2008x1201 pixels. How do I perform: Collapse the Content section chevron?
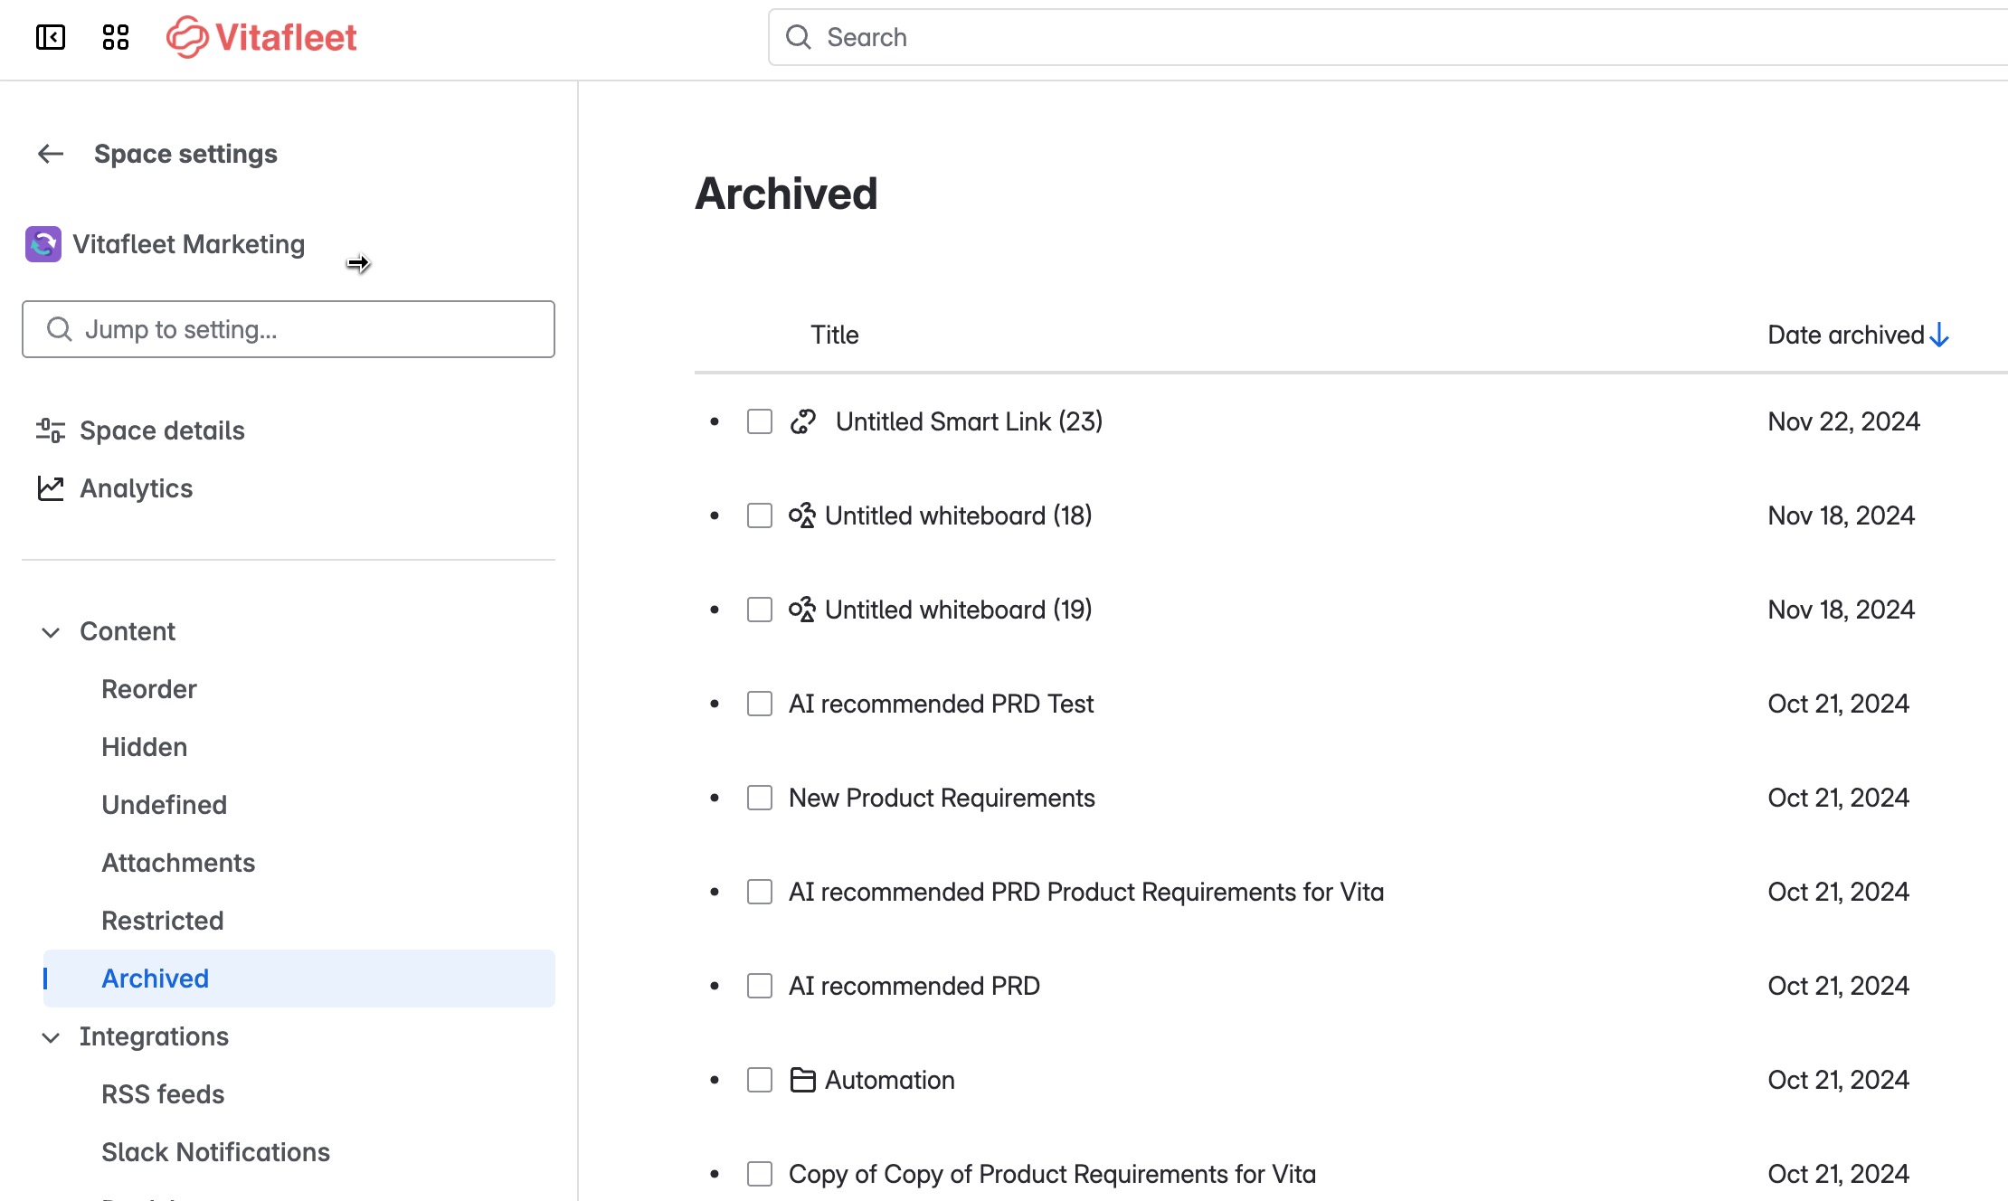[51, 632]
